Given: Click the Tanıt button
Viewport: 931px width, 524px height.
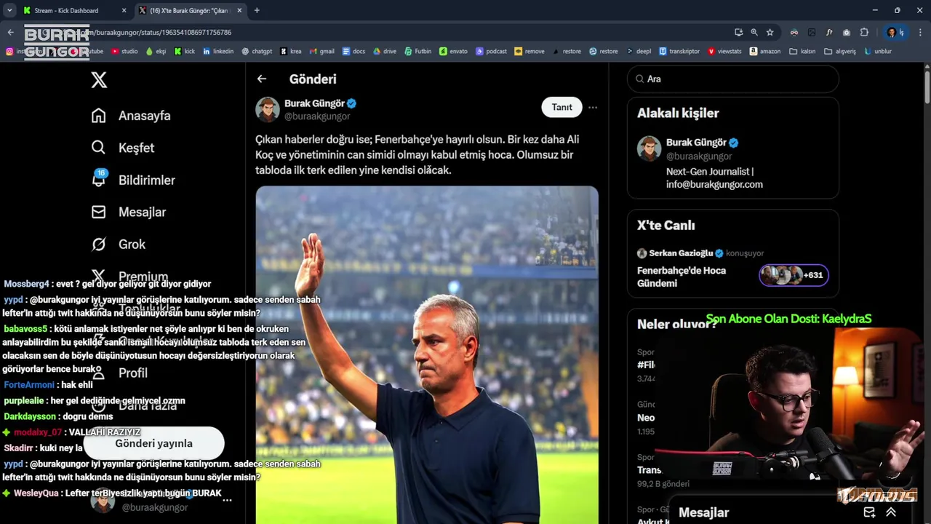Looking at the screenshot, I should 562,107.
